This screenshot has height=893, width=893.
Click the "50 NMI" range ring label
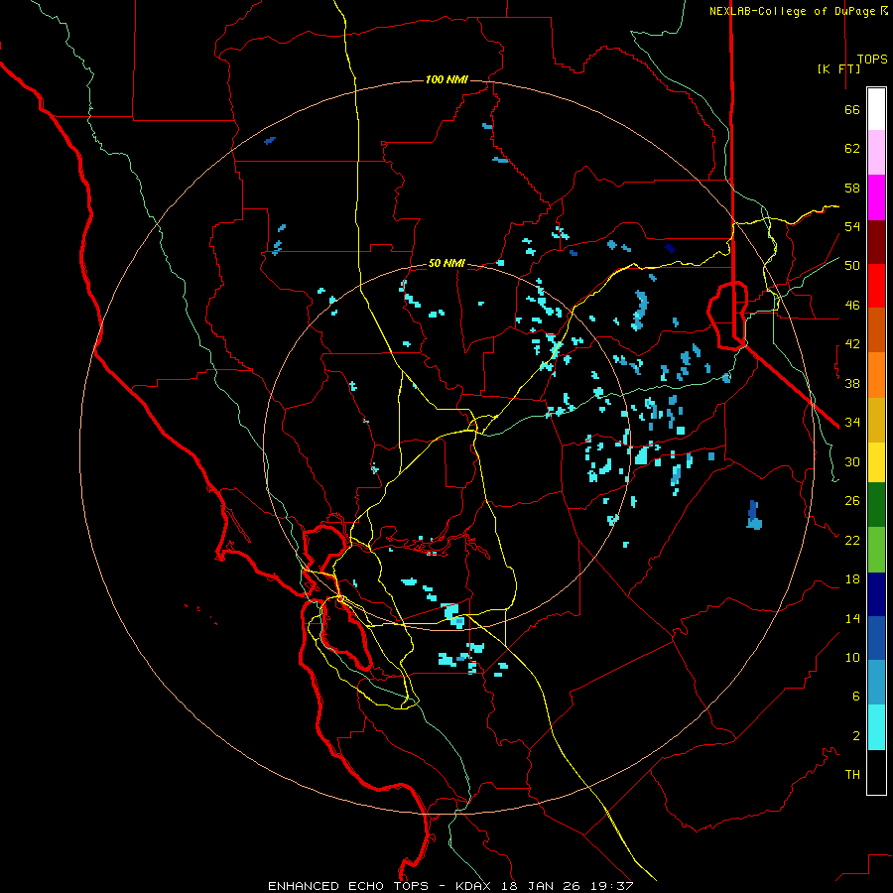446,263
